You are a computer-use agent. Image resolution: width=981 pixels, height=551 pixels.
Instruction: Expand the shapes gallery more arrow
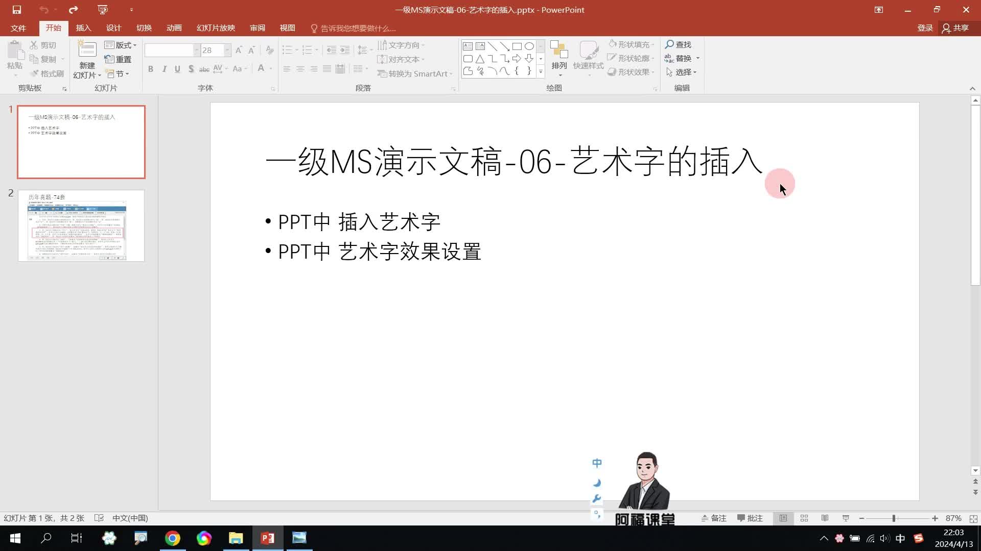click(x=541, y=71)
